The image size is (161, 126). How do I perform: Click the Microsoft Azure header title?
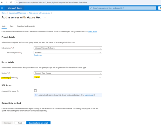click(x=15, y=8)
